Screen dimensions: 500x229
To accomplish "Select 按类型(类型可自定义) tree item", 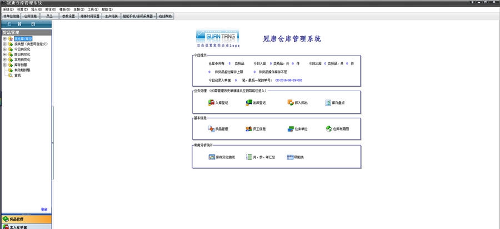I will click(x=31, y=44).
